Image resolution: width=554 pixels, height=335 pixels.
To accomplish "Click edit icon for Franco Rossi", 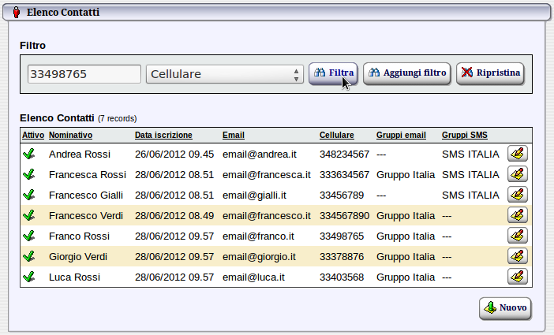I will coord(518,236).
